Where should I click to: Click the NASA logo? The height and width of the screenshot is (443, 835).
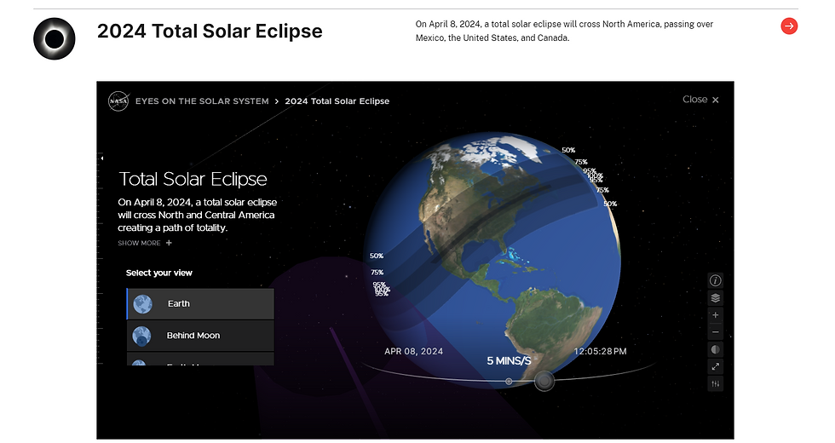pyautogui.click(x=118, y=101)
